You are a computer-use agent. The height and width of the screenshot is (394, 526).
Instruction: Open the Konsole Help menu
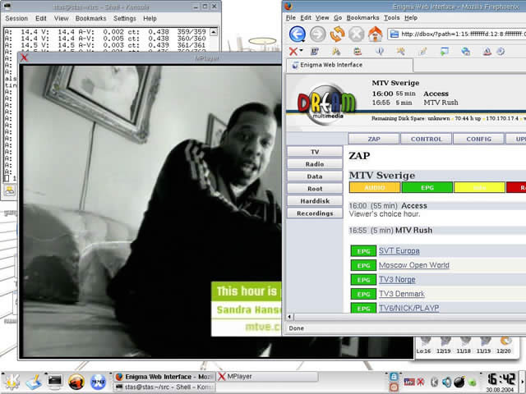[150, 18]
